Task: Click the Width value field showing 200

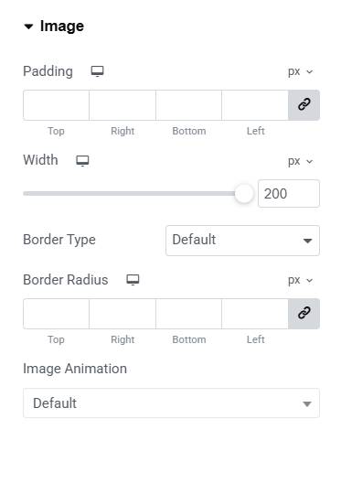Action: click(x=289, y=193)
